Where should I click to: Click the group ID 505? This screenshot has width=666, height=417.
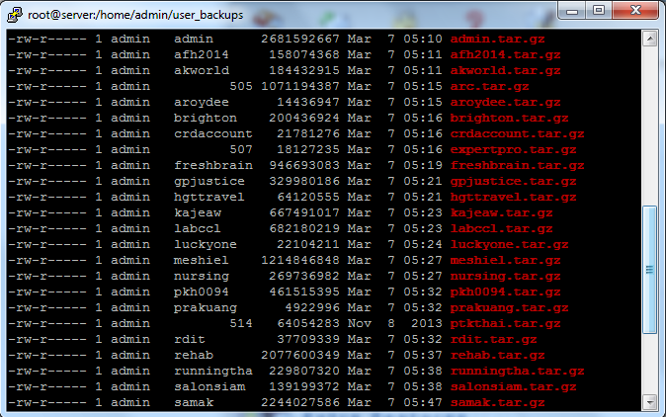click(x=241, y=87)
